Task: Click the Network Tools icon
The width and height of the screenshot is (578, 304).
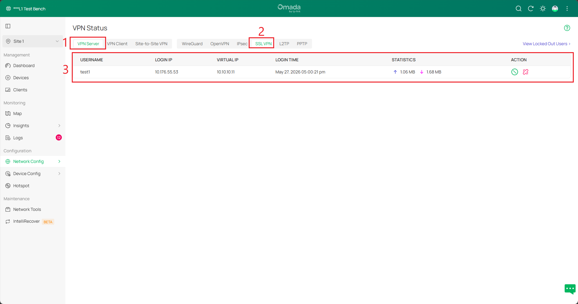Action: coord(8,209)
